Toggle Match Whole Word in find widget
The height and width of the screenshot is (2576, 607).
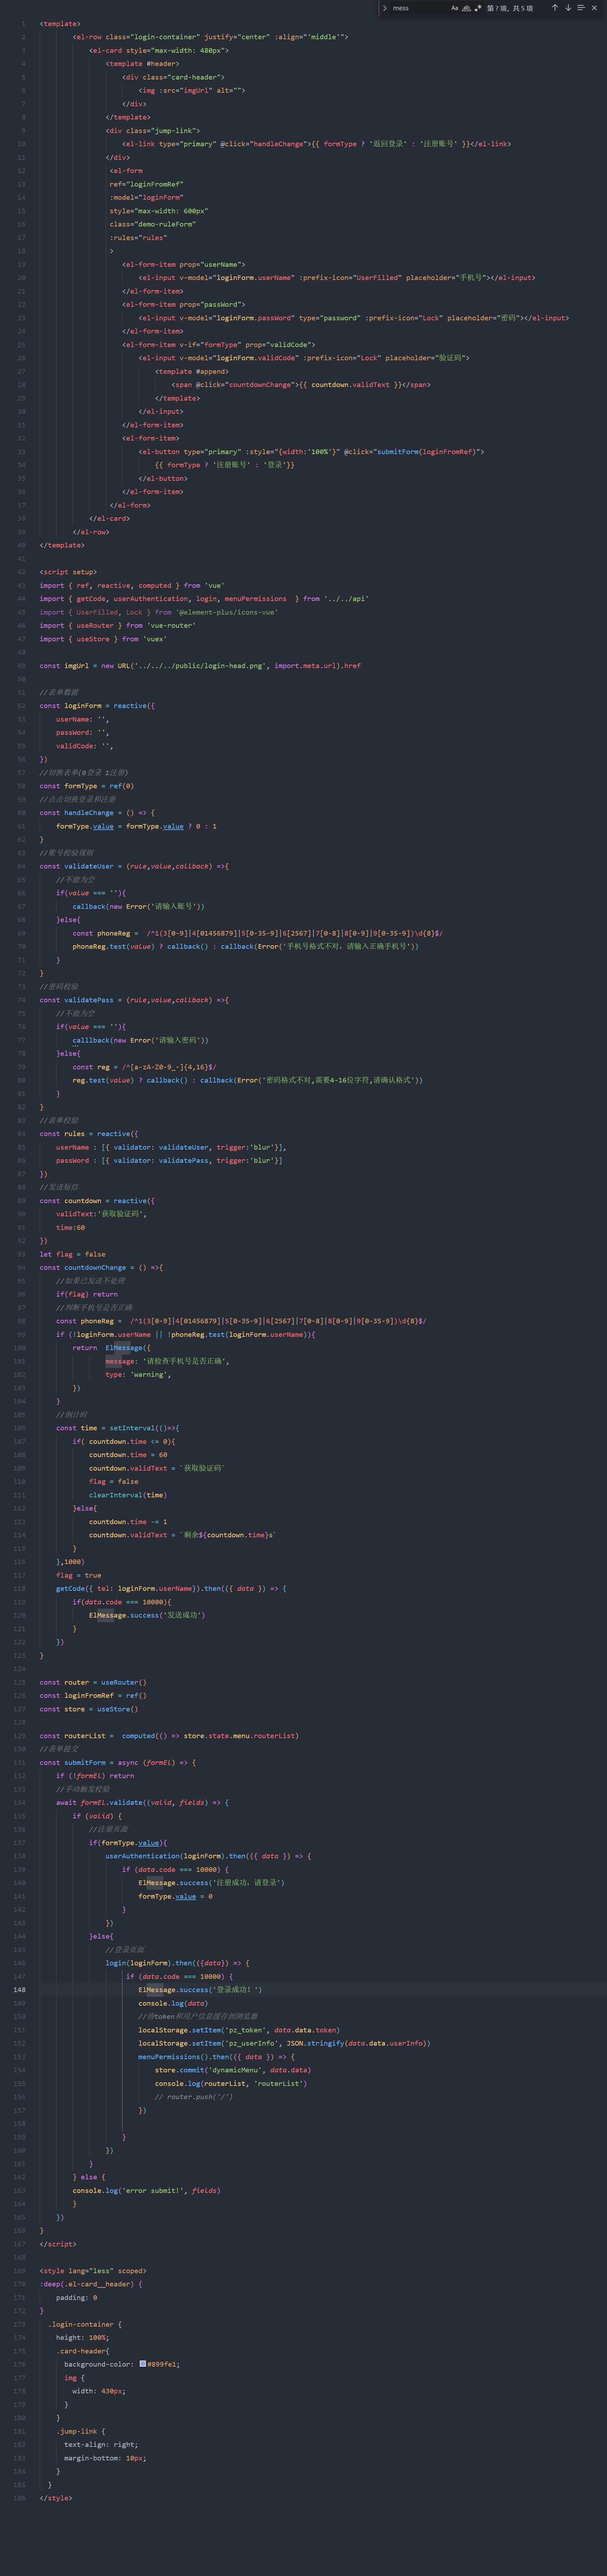tap(466, 8)
